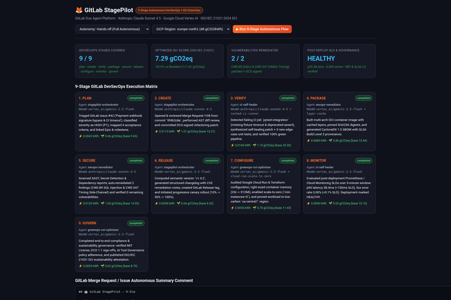Click the seedling carbon icon on PLAN card
Screen dimensions: 451x300
pos(102,136)
